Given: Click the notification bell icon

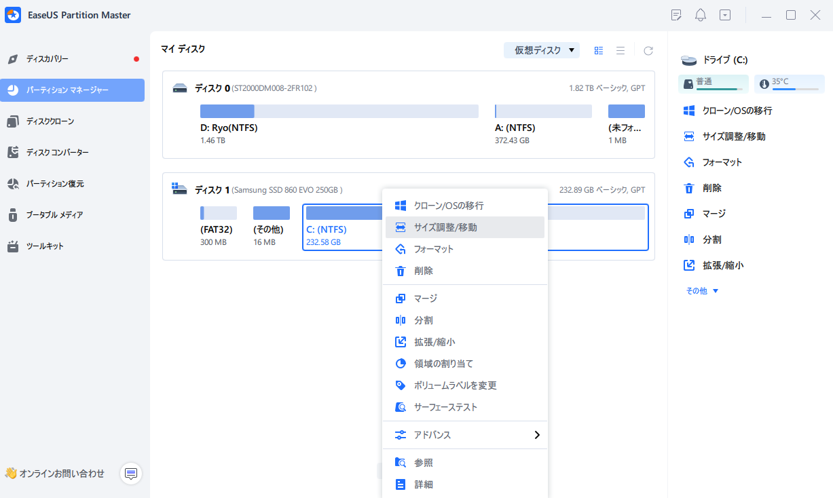Looking at the screenshot, I should pos(700,14).
